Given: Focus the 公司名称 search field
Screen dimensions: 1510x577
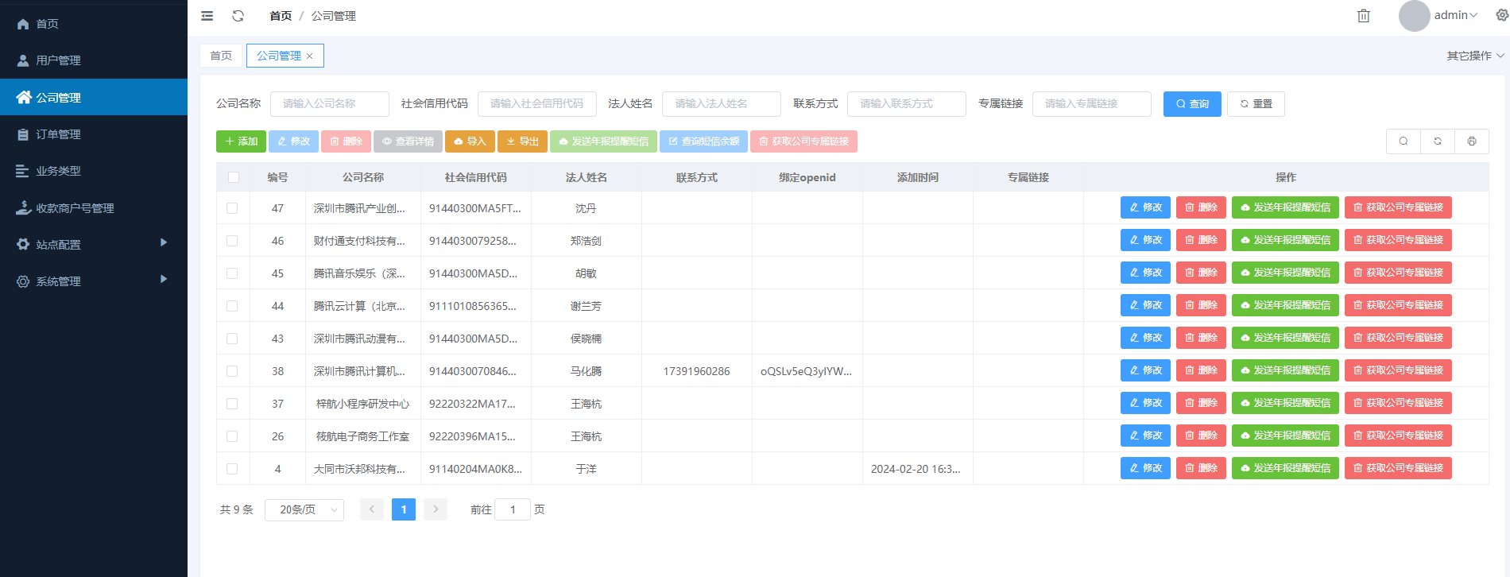Looking at the screenshot, I should [x=330, y=104].
